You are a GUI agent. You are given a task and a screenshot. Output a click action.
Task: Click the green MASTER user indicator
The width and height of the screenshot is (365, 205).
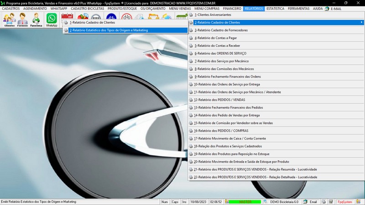[x=245, y=201]
